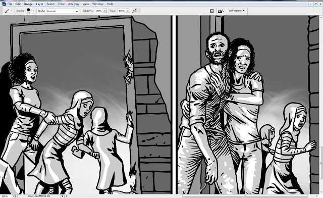The height and width of the screenshot is (198, 323).
Task: Open the File menu
Action: pyautogui.click(x=10, y=4)
